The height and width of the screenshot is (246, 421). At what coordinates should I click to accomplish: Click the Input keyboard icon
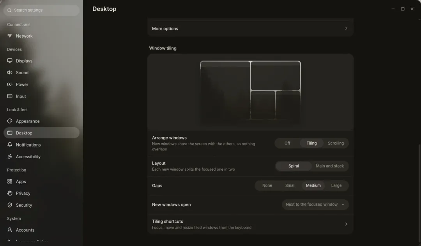pyautogui.click(x=10, y=96)
